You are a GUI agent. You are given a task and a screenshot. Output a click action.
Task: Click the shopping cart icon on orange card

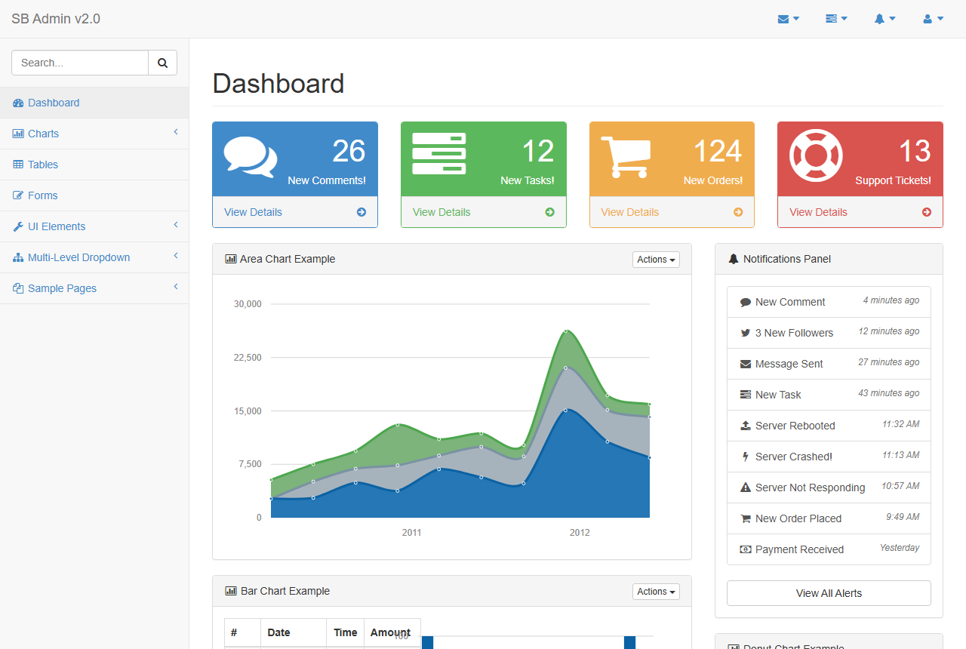tap(625, 157)
